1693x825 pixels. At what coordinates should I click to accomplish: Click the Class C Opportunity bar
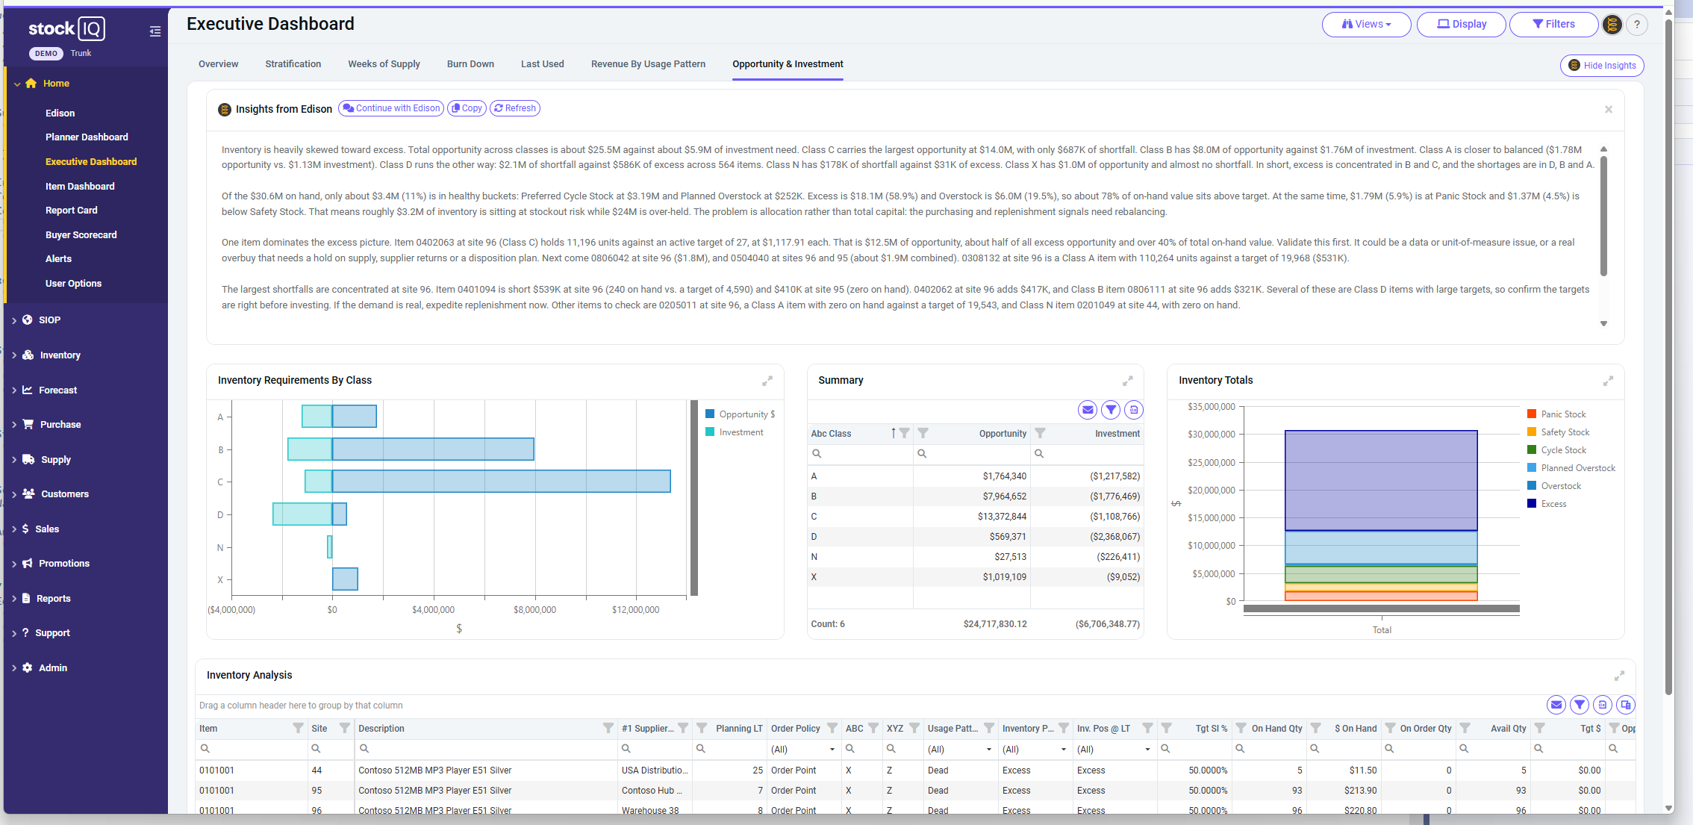pyautogui.click(x=501, y=482)
